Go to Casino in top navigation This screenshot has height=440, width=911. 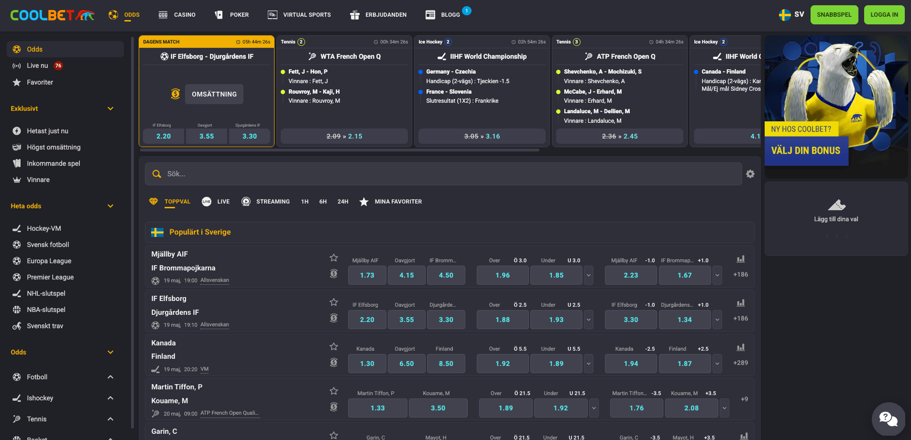[177, 15]
